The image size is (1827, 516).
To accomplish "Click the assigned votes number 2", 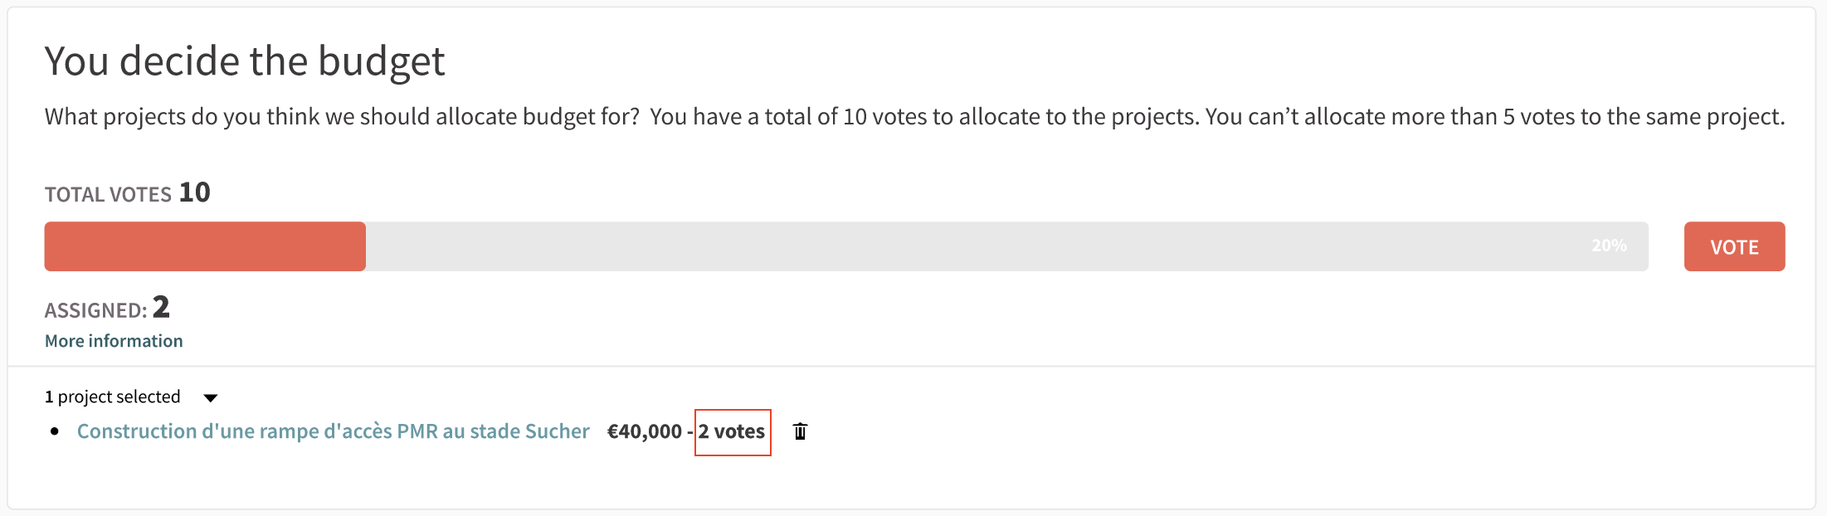I will pos(161,308).
